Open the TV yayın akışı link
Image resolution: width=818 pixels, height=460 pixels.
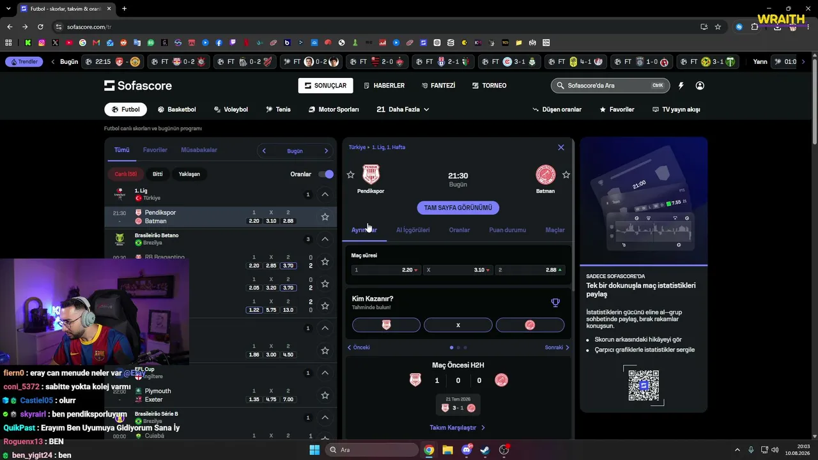point(676,109)
